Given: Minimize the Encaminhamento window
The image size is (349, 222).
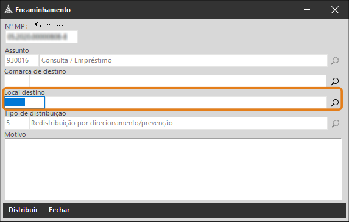Looking at the screenshot, I should (x=307, y=10).
